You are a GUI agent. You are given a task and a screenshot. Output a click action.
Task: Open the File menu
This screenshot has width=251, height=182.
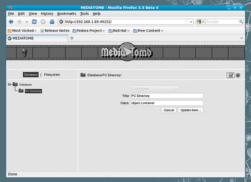[11, 14]
